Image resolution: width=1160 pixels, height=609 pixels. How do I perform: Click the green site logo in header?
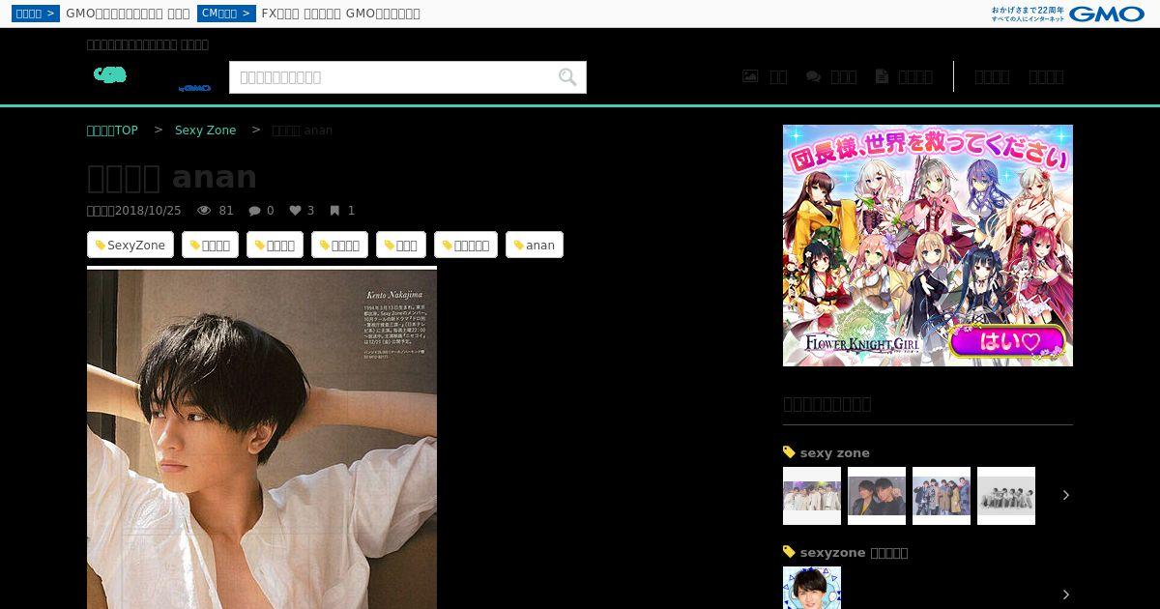[110, 74]
